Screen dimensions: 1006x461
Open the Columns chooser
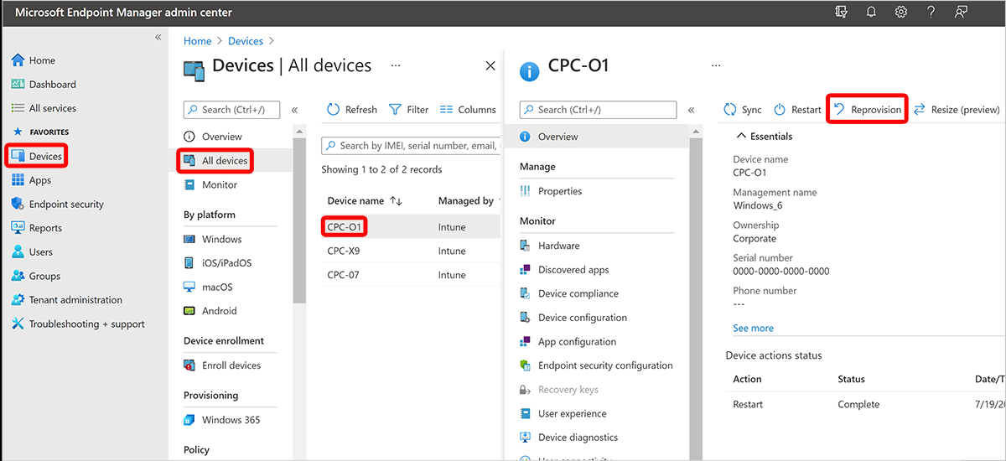[x=468, y=110]
